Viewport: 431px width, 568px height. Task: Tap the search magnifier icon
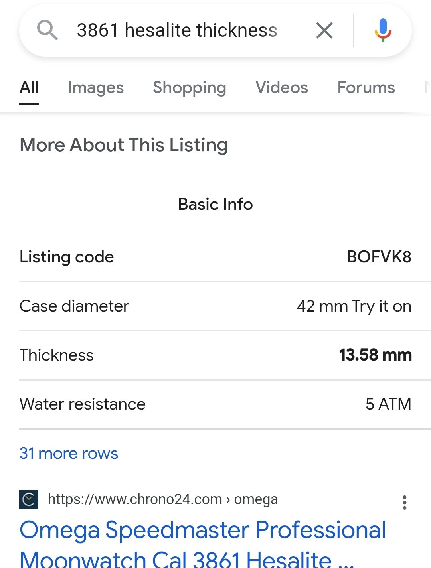(47, 30)
